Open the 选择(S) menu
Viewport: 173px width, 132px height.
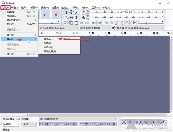click(25, 7)
